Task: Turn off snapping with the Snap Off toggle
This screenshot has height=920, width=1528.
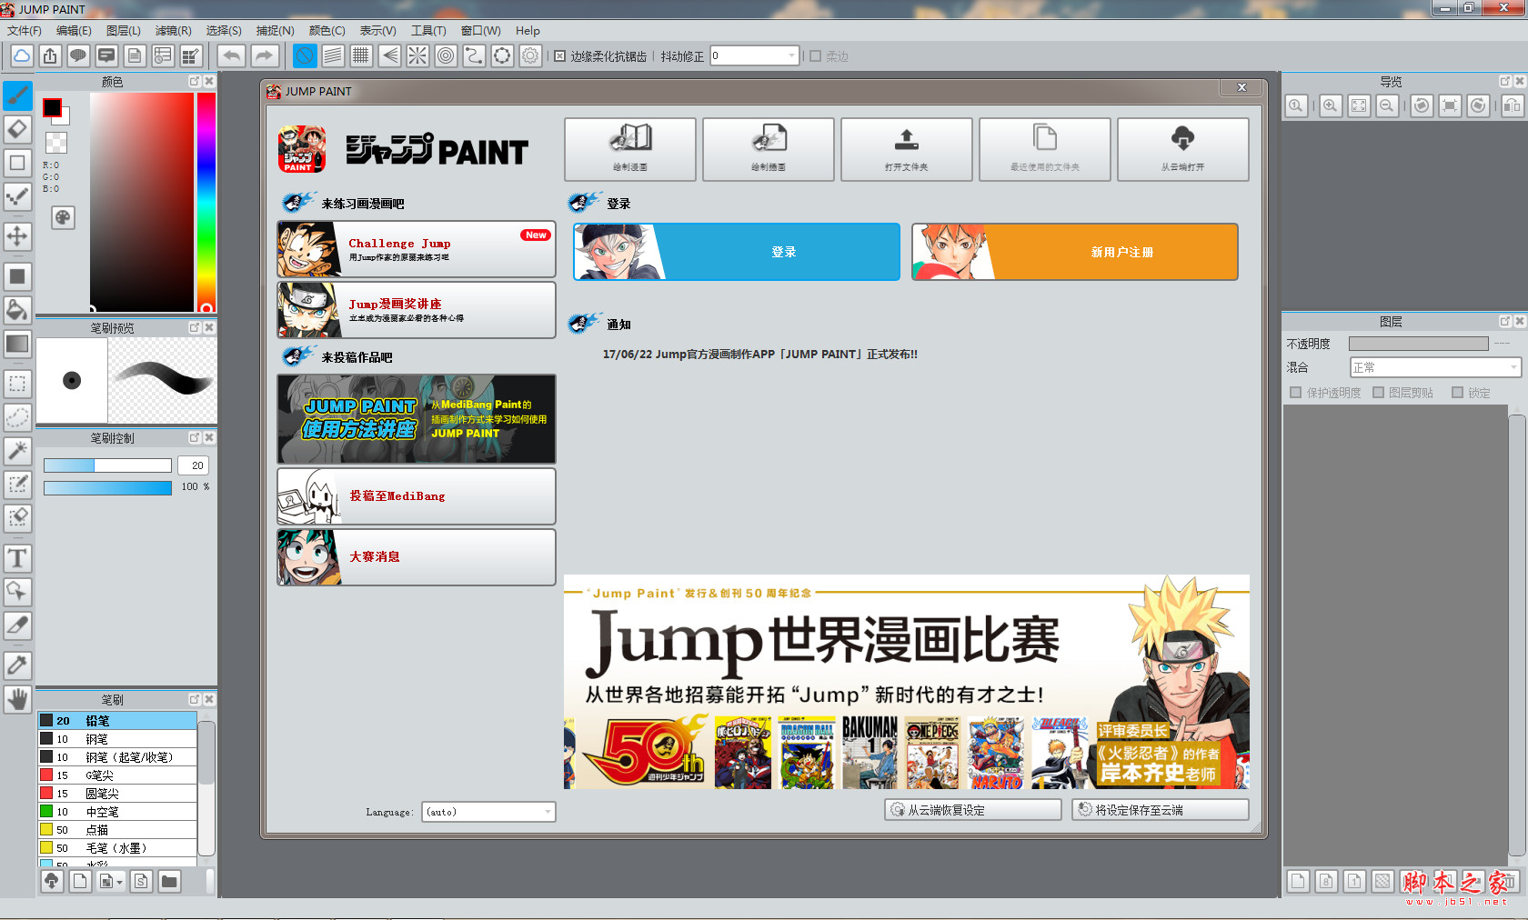Action: (305, 56)
